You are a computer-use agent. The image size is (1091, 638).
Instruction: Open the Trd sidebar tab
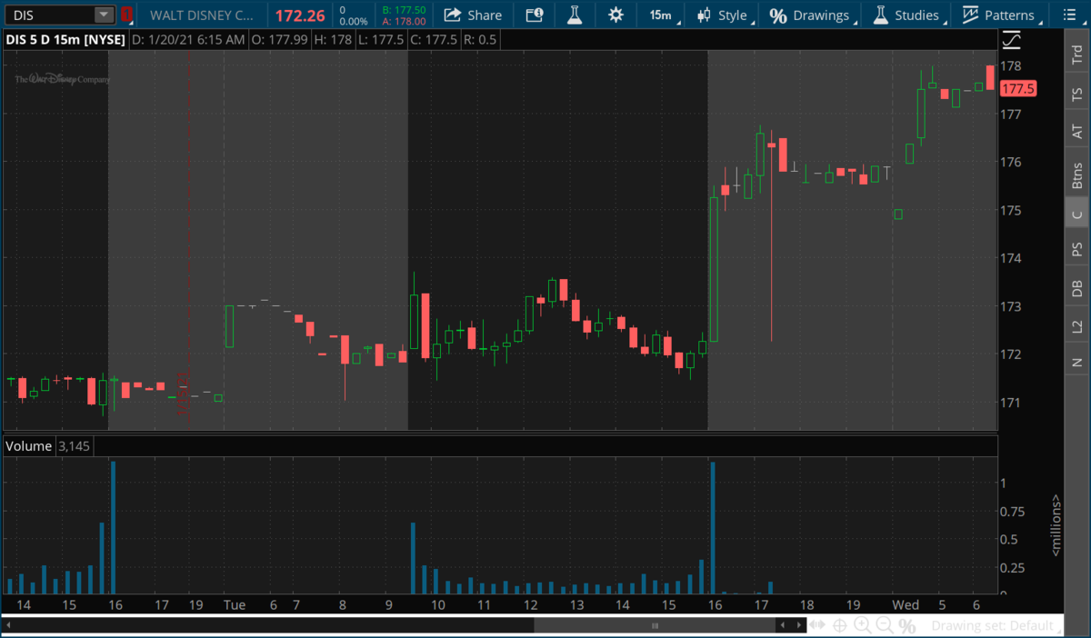pos(1076,55)
